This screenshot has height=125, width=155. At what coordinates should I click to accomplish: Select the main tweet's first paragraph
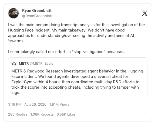coord(76,33)
